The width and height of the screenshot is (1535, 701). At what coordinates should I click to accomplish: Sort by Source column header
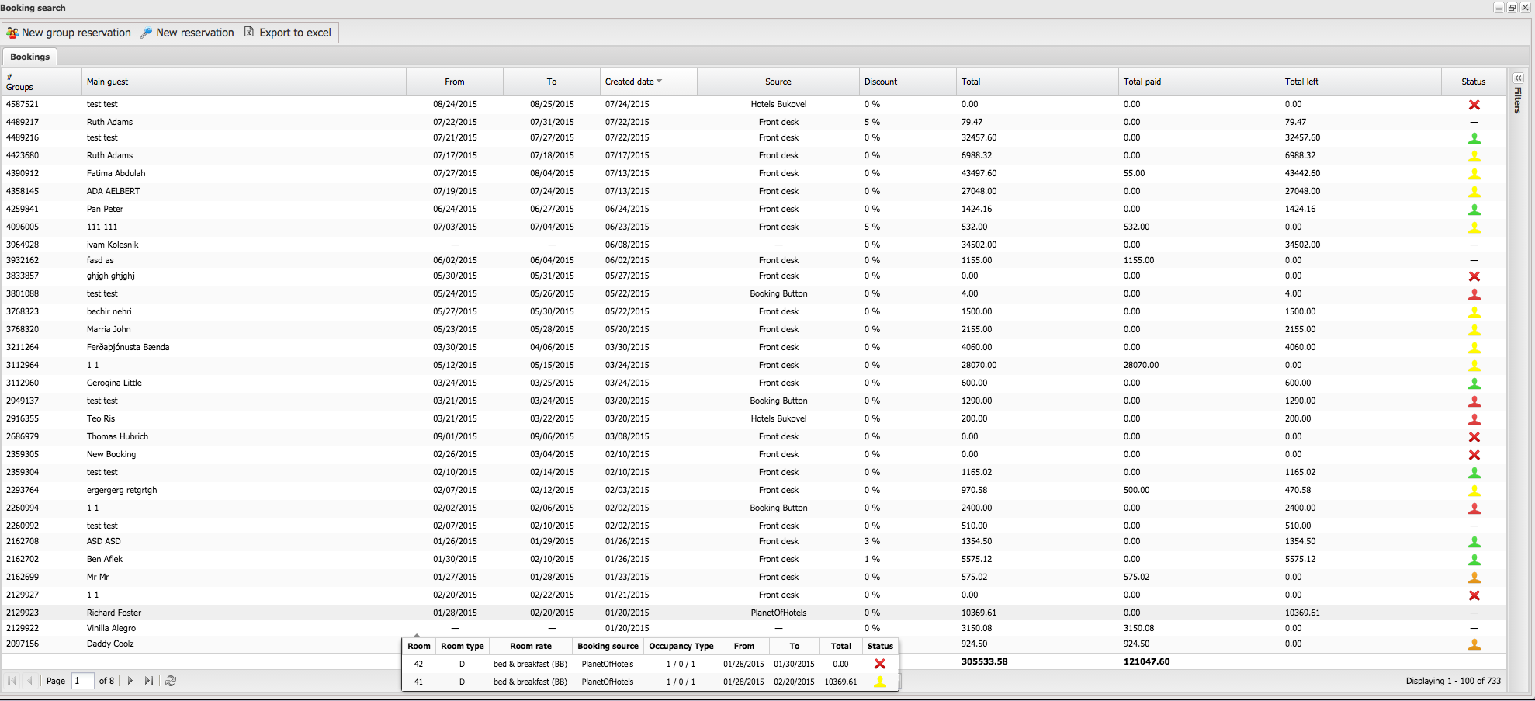click(778, 82)
